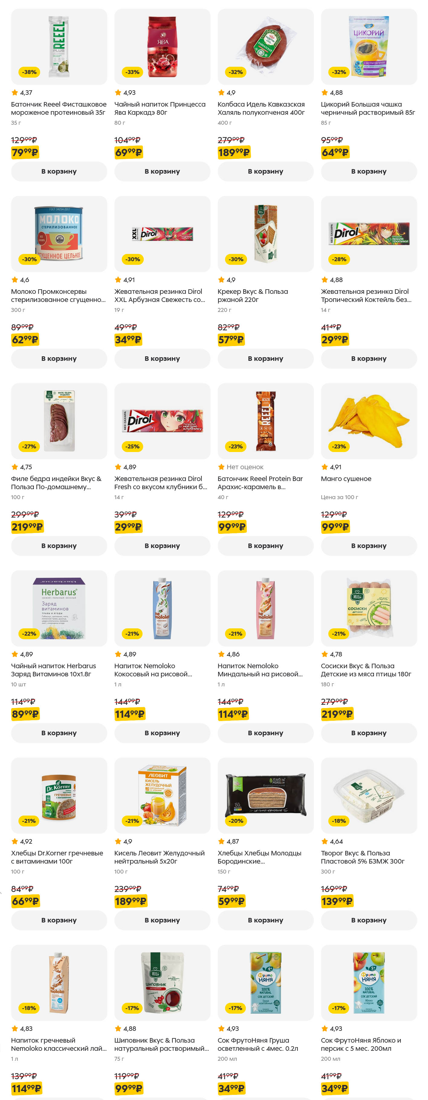Click -30% badge on Молоко Промконсервы
The width and height of the screenshot is (428, 1100).
click(30, 259)
